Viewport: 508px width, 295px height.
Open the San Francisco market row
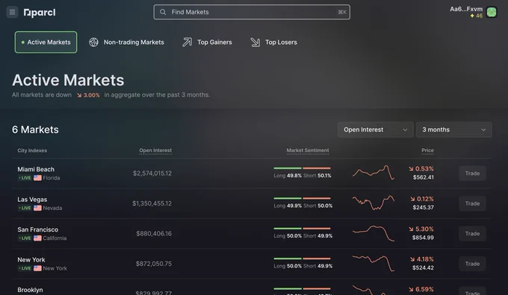(252, 234)
